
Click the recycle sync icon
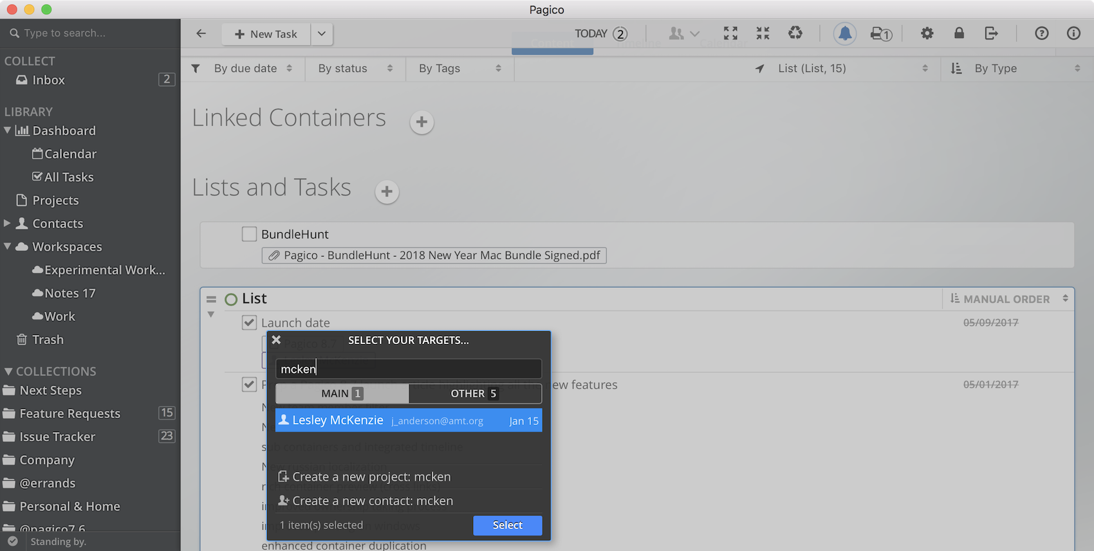[x=795, y=33]
